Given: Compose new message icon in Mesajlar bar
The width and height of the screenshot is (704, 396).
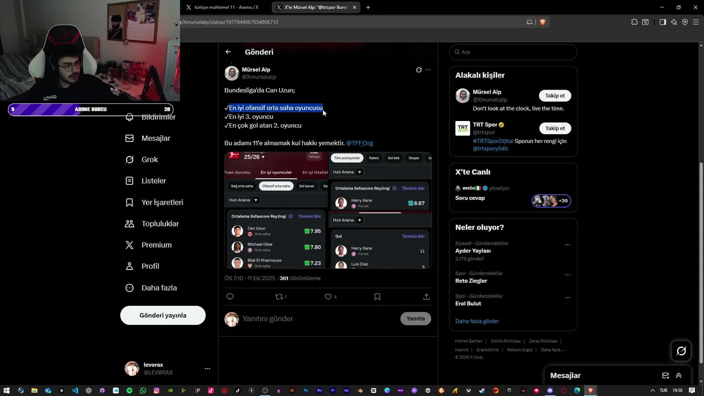Looking at the screenshot, I should click(665, 376).
